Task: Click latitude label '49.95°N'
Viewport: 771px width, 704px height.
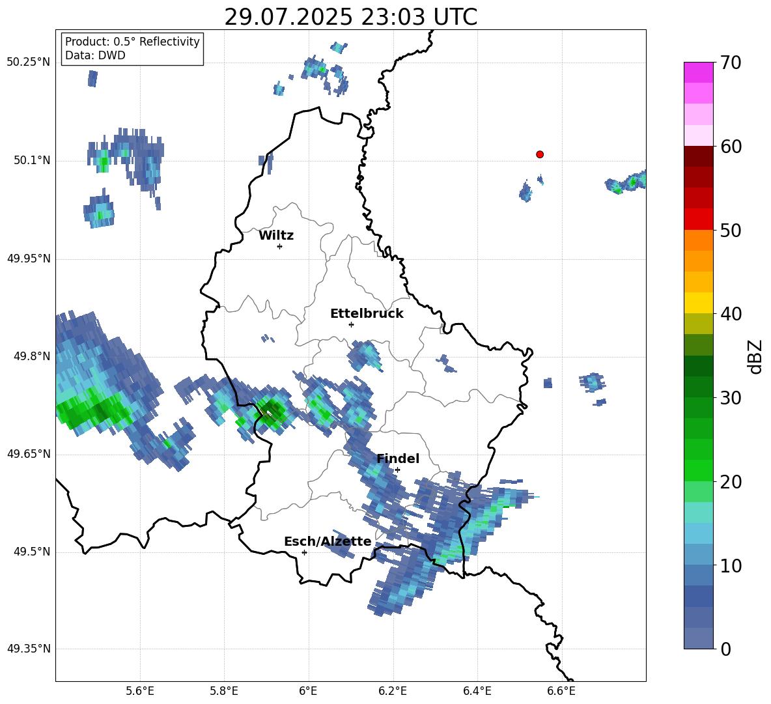Action: (x=29, y=259)
